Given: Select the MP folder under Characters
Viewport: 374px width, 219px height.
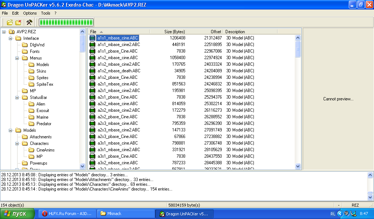Looking at the screenshot, I should point(39,157).
